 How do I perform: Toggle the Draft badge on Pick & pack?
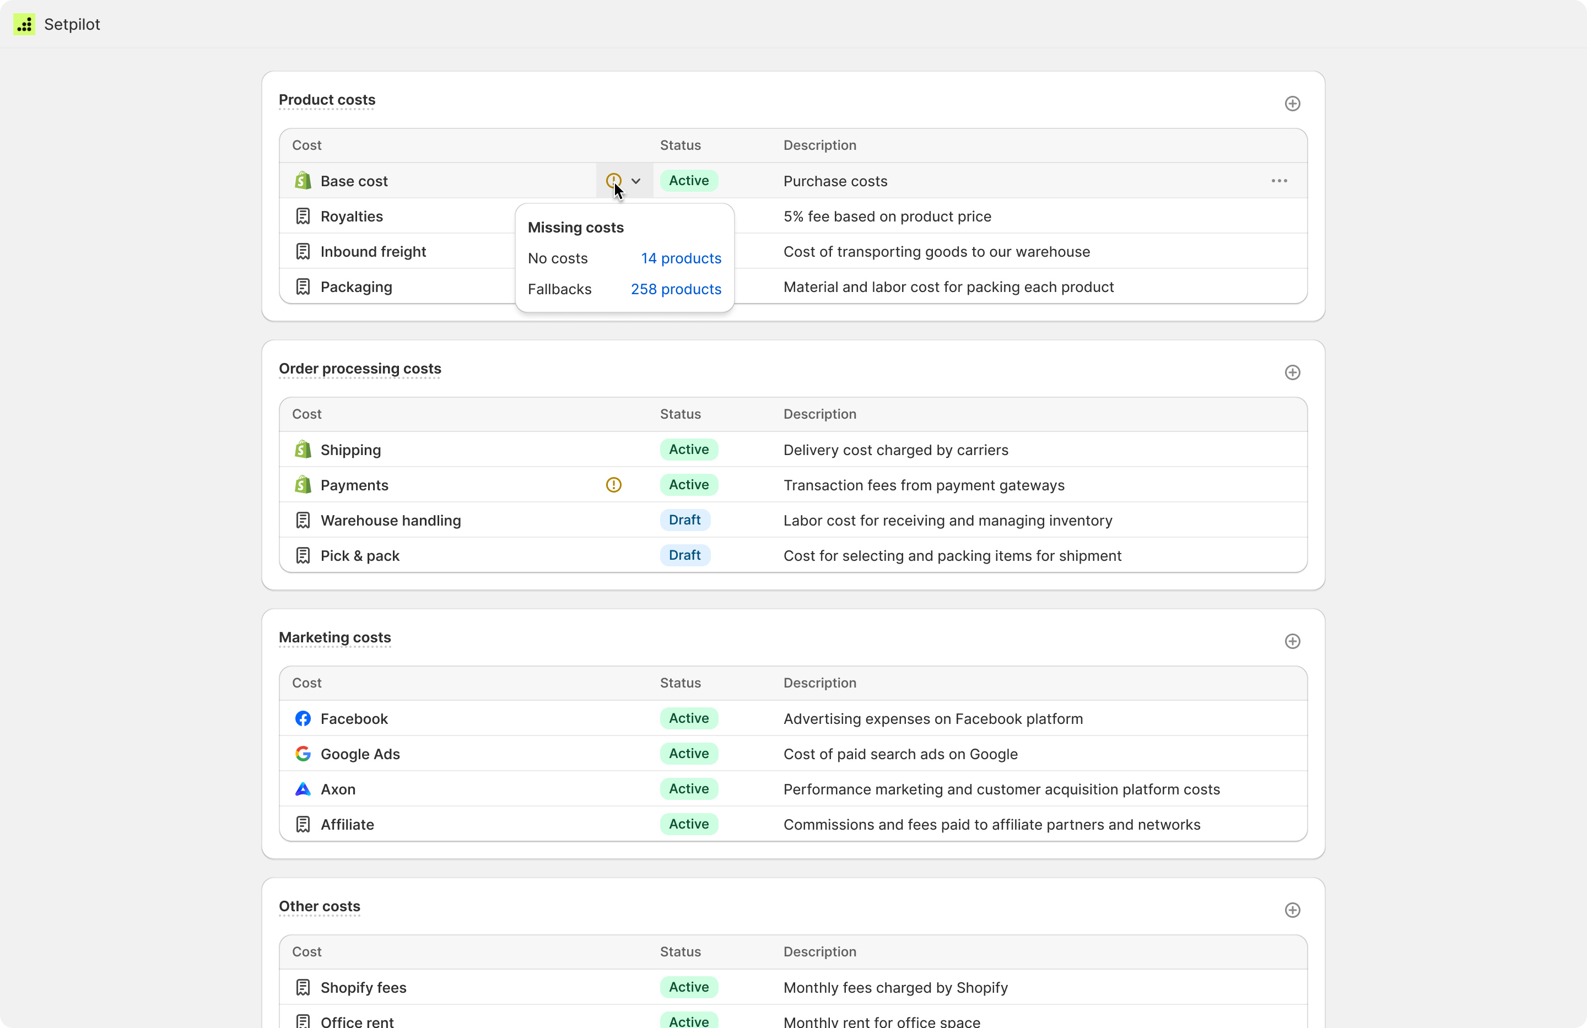coord(684,555)
